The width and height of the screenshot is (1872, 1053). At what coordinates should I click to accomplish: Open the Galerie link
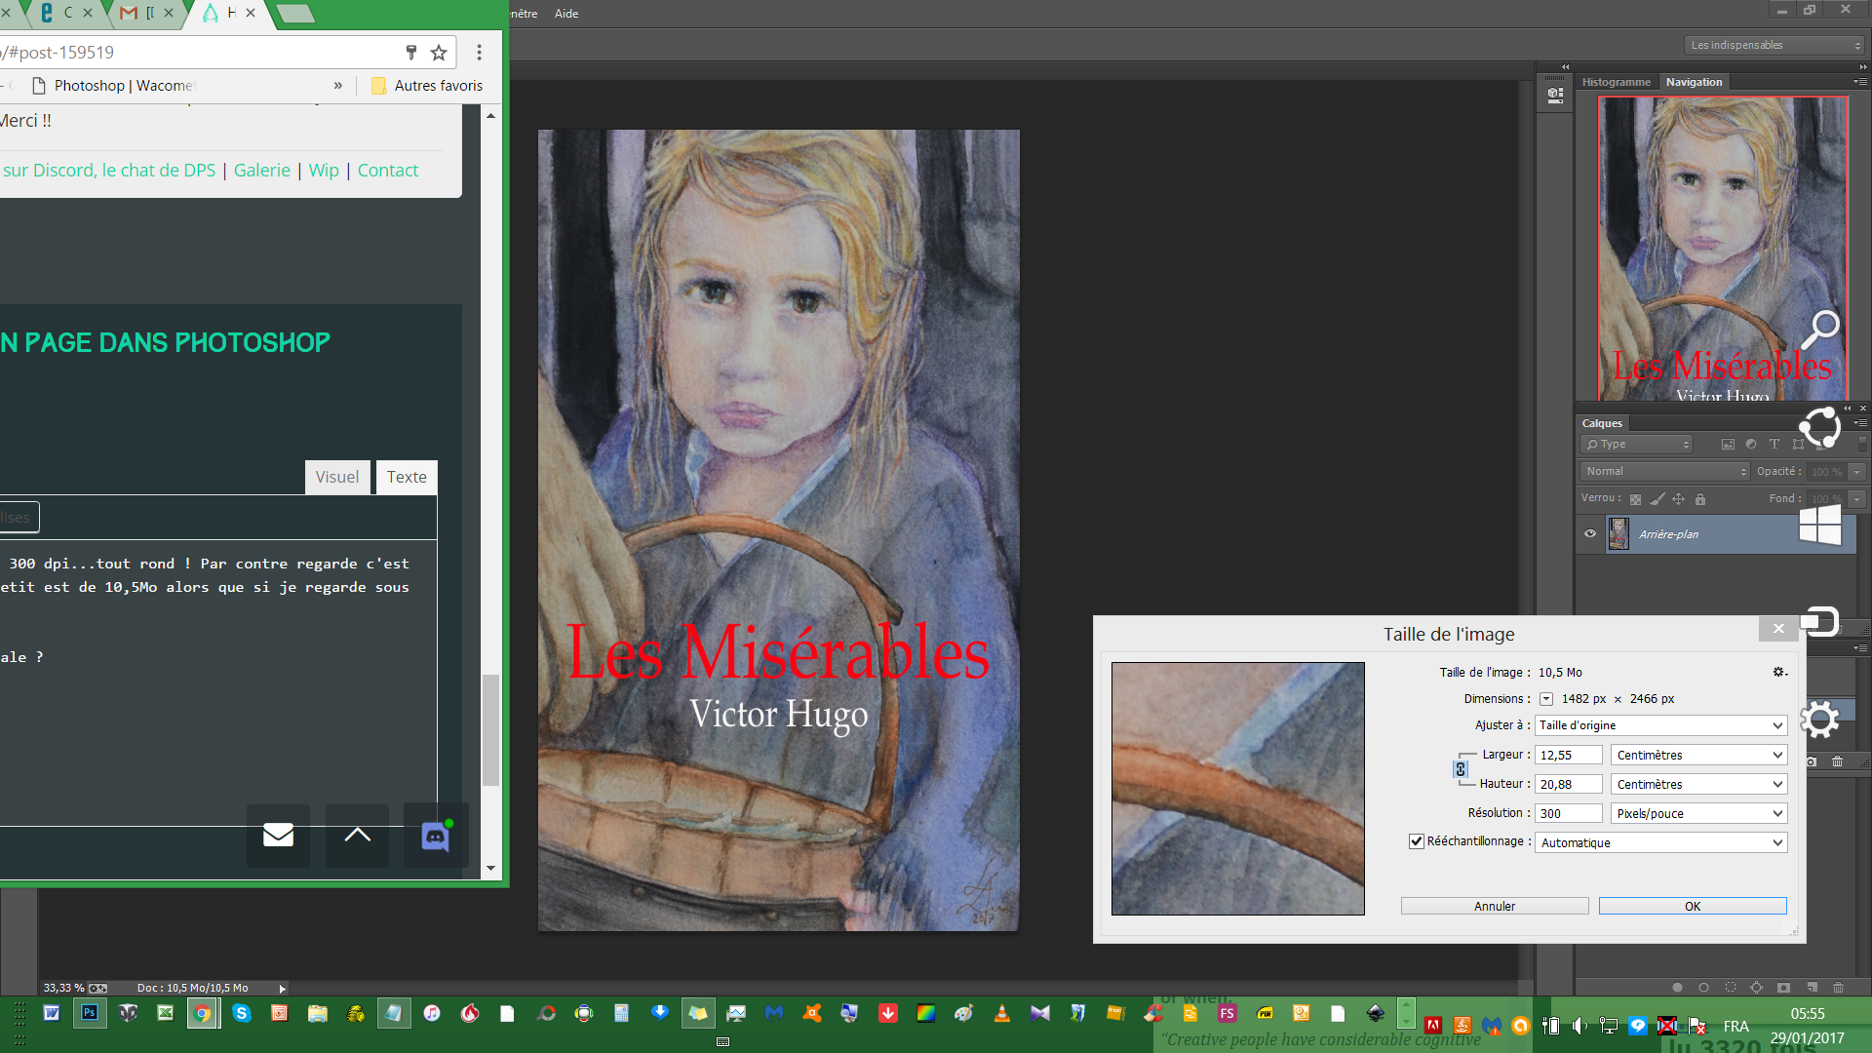pos(261,171)
